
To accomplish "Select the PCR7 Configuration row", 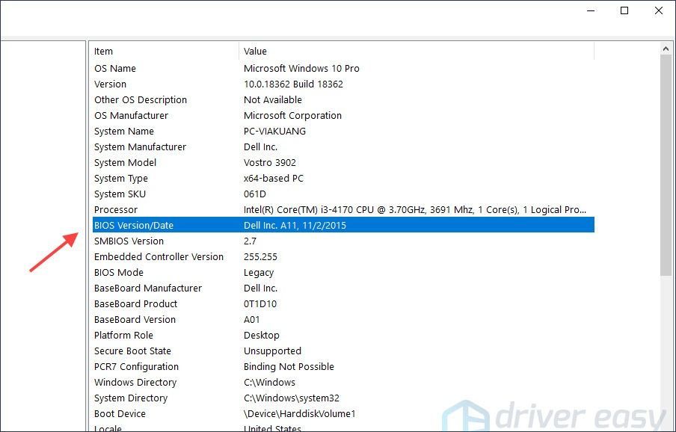I will pyautogui.click(x=343, y=367).
